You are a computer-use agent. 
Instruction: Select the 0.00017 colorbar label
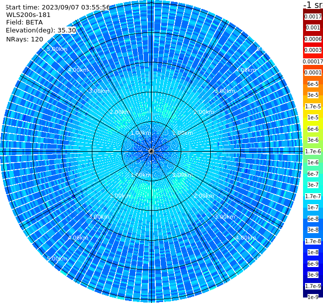(313, 61)
